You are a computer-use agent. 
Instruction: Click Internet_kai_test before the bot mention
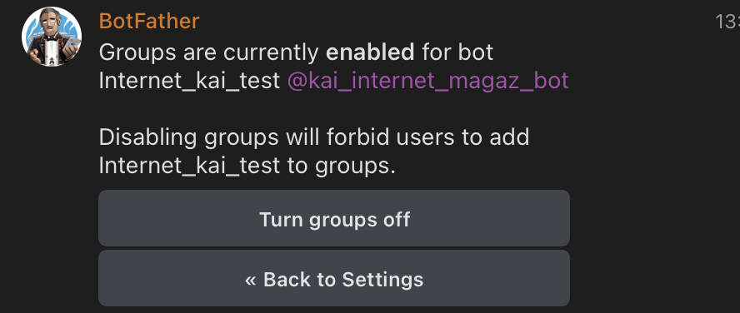coord(190,81)
